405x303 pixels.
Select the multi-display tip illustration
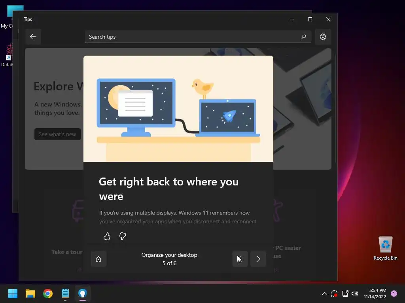[178, 109]
